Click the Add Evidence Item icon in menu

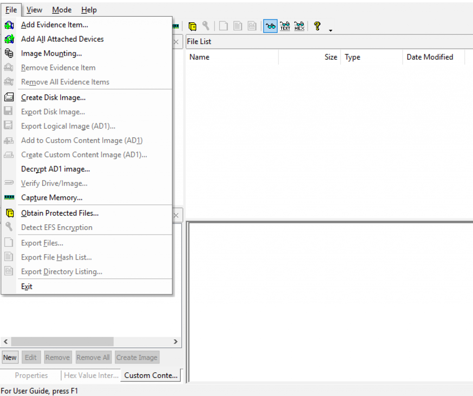tap(9, 25)
